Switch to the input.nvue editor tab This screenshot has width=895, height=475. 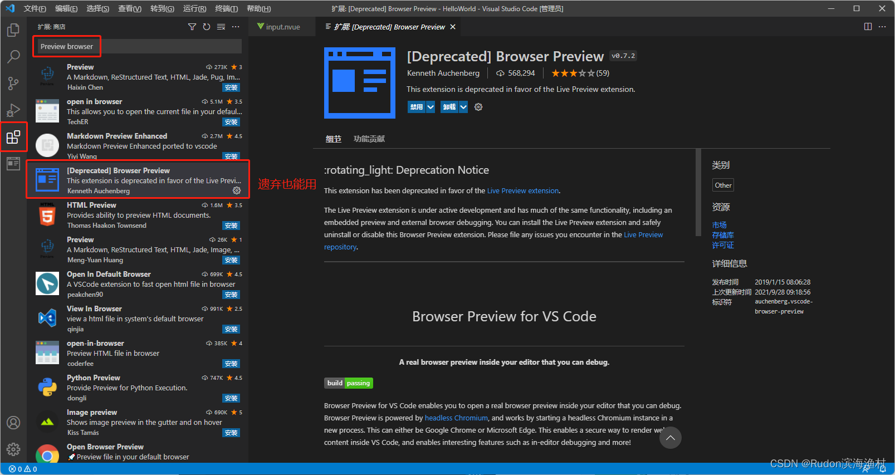pos(282,27)
